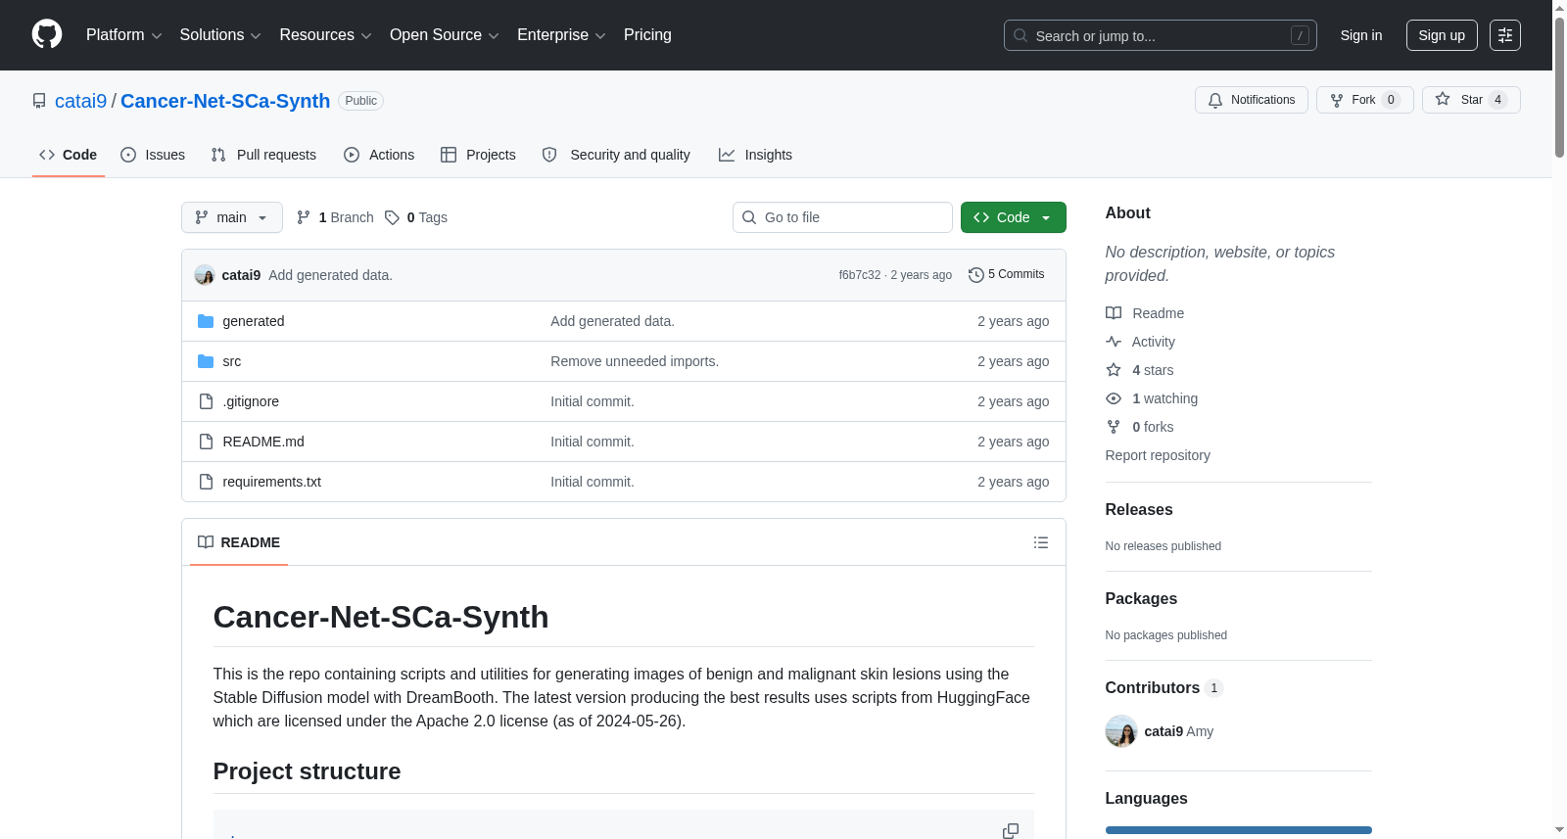Click the README.md file icon
The image size is (1567, 839).
(x=206, y=442)
